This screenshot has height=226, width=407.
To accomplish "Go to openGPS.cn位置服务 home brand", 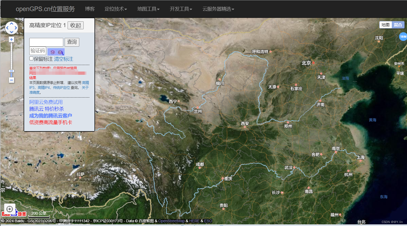I will coord(45,9).
